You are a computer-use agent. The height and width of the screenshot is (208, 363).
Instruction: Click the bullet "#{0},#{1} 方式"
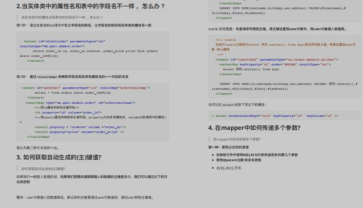click(x=229, y=168)
